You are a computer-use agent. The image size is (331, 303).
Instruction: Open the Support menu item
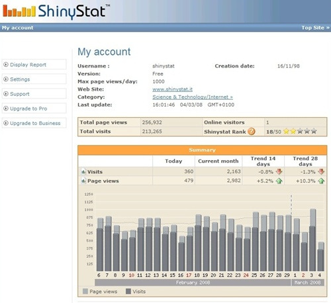(34, 94)
